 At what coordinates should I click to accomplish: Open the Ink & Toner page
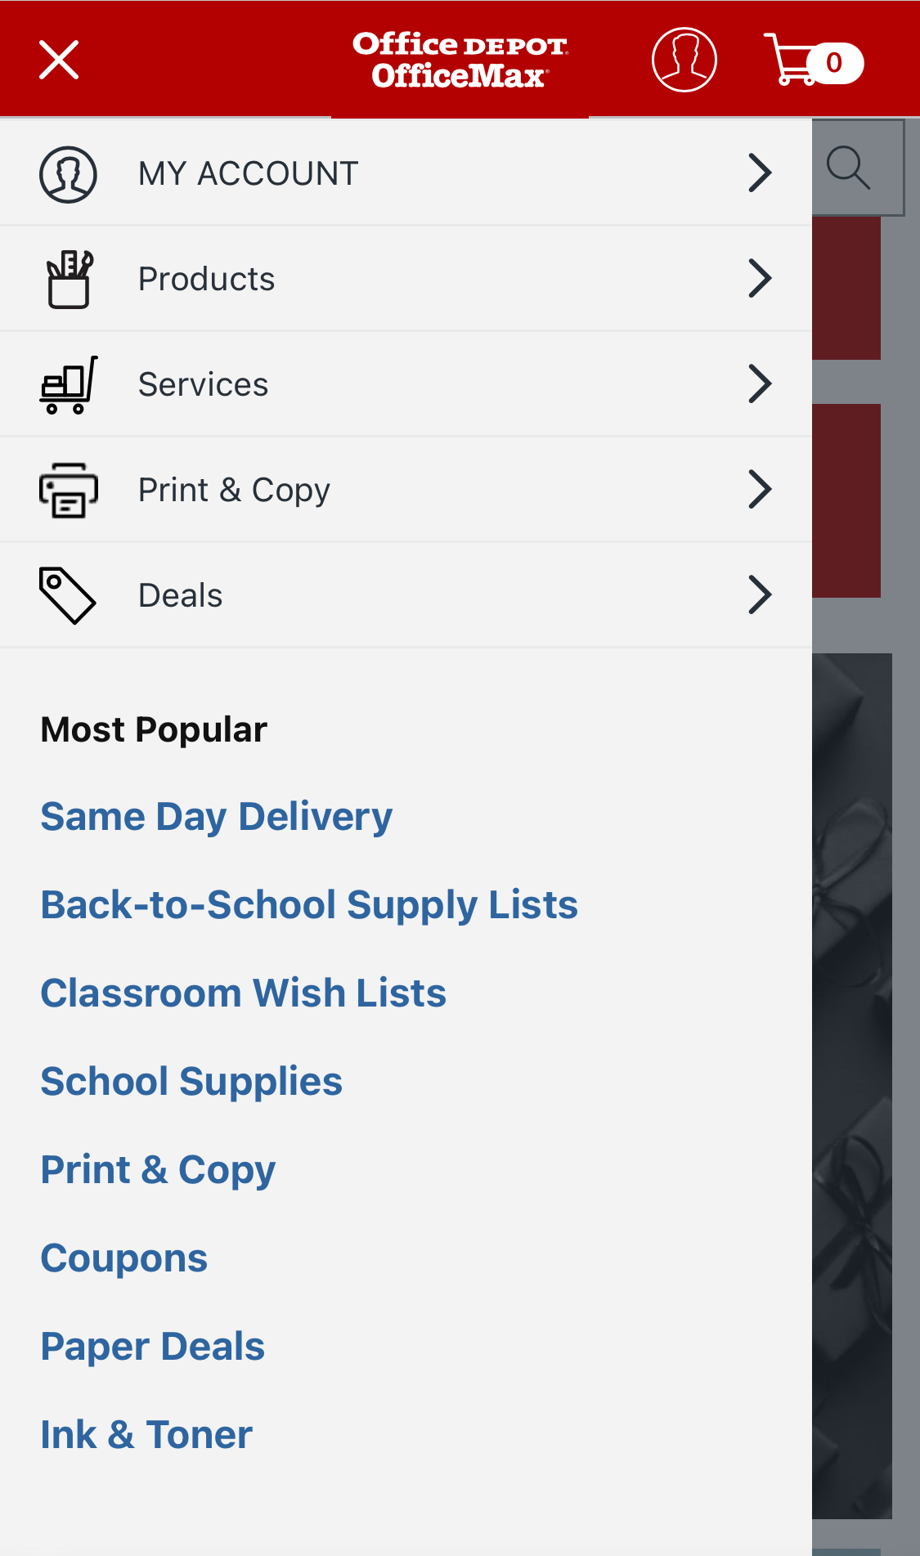point(146,1433)
